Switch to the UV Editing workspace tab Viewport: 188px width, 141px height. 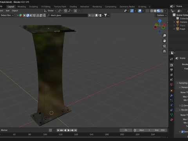46,7
